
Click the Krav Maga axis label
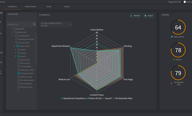pyautogui.click(x=128, y=80)
